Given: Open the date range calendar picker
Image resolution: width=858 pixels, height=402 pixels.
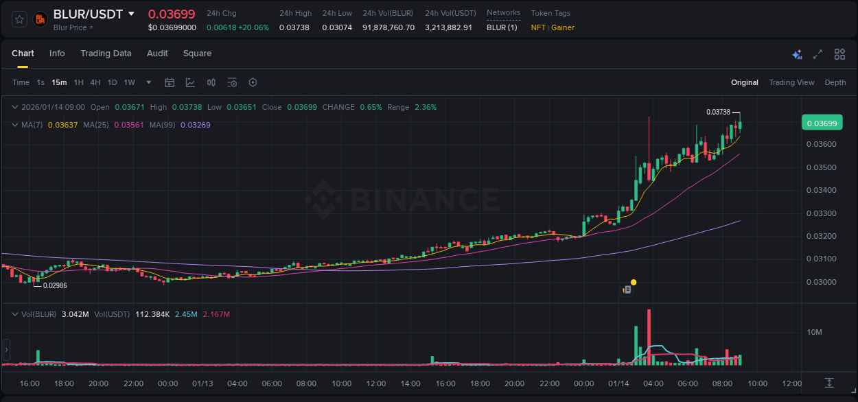Looking at the screenshot, I should tap(170, 82).
